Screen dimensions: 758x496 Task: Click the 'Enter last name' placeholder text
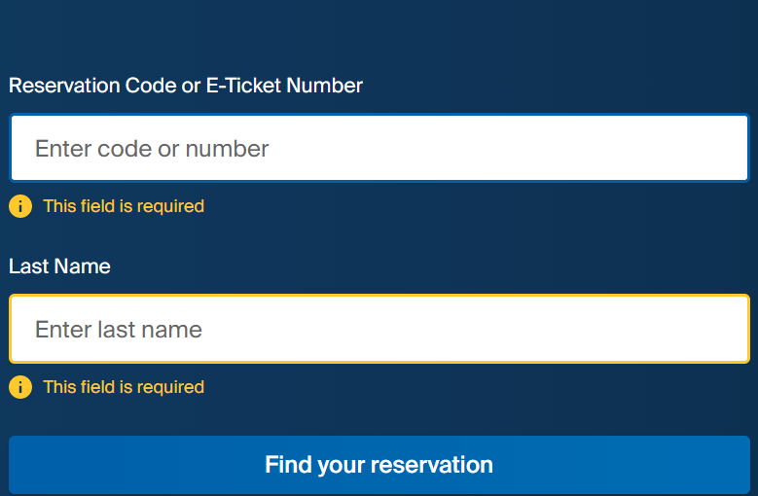119,330
